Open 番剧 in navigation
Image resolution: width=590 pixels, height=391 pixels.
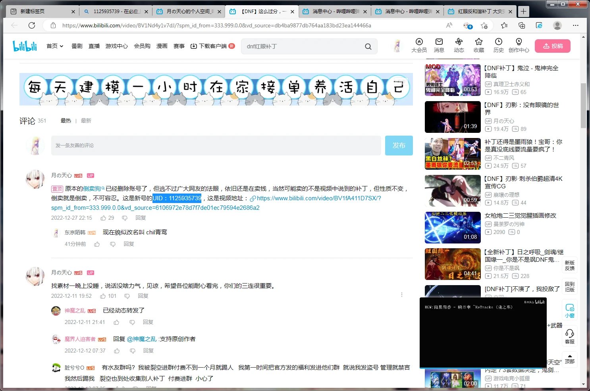pos(77,46)
